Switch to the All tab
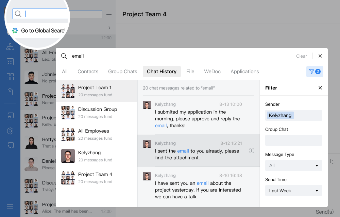 (65, 72)
